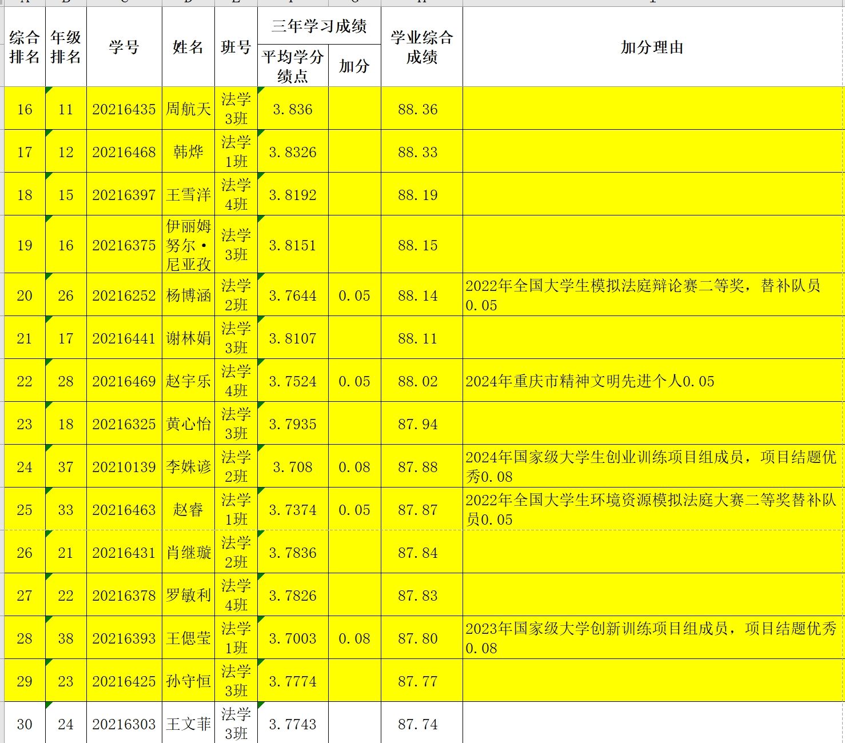845x743 pixels.
Task: Click the 三年学习成绩 merged header
Action: pyautogui.click(x=319, y=26)
